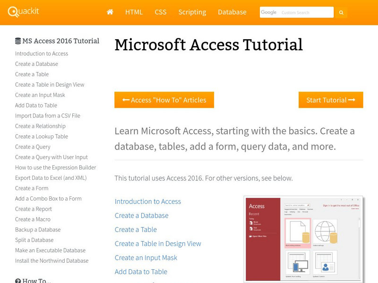Click the Access 2016 screenshot thumbnail
Image resolution: width=378 pixels, height=283 pixels.
point(303,239)
